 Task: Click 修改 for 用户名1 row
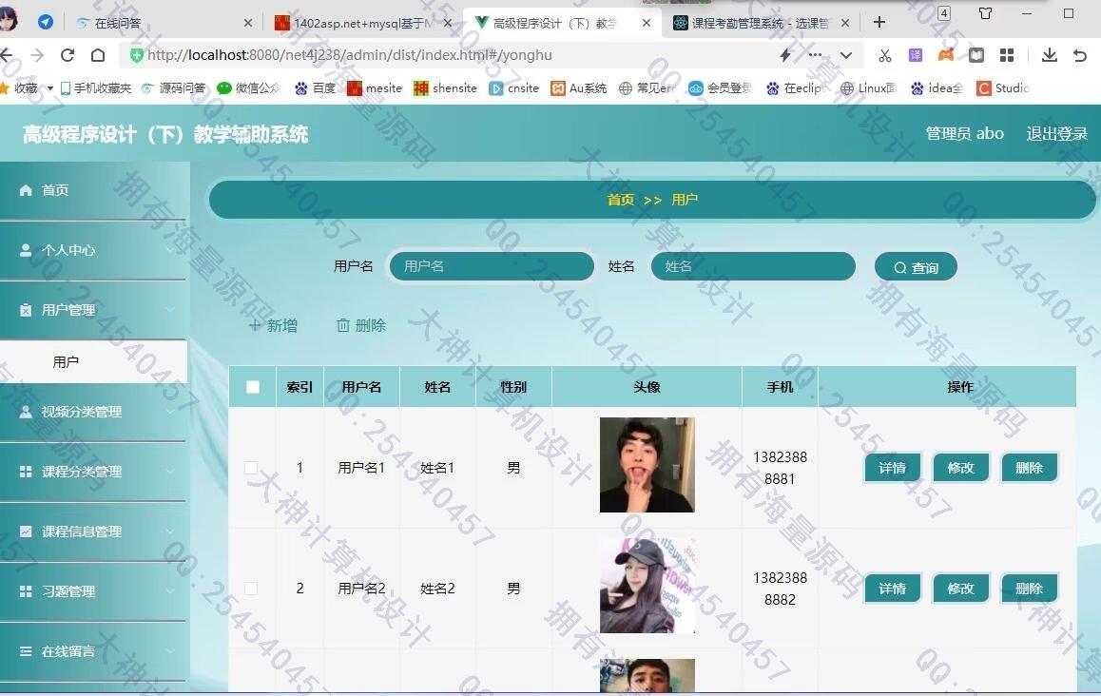click(960, 468)
